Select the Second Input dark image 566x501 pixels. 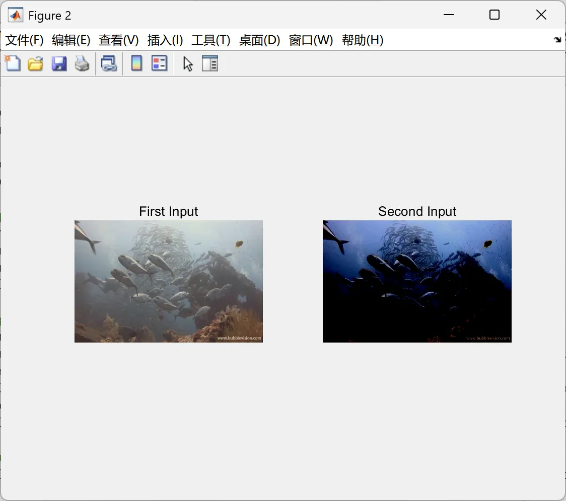pos(417,281)
